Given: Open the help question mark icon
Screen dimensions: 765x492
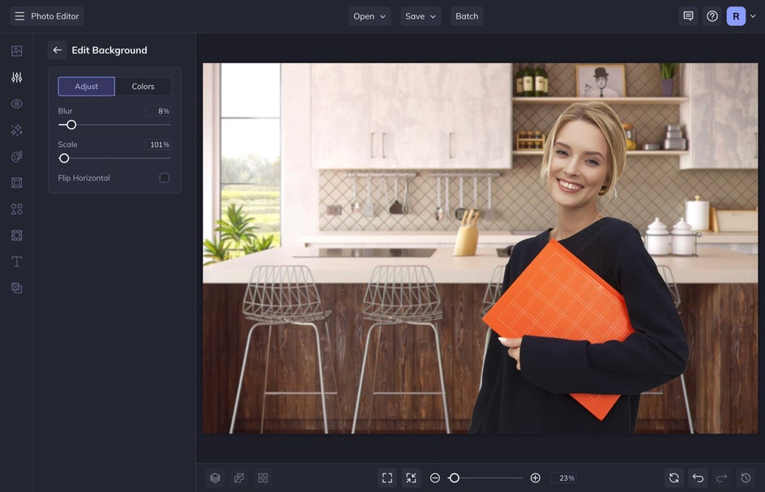Looking at the screenshot, I should [712, 16].
